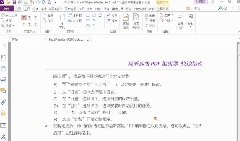Open the layers panel in sidebar
Viewport: 240px width, 141px height.
[3, 80]
